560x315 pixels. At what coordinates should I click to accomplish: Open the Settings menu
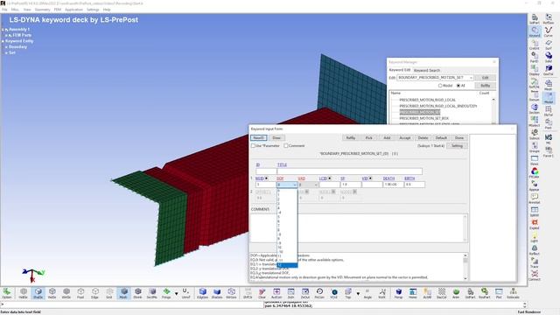93,10
